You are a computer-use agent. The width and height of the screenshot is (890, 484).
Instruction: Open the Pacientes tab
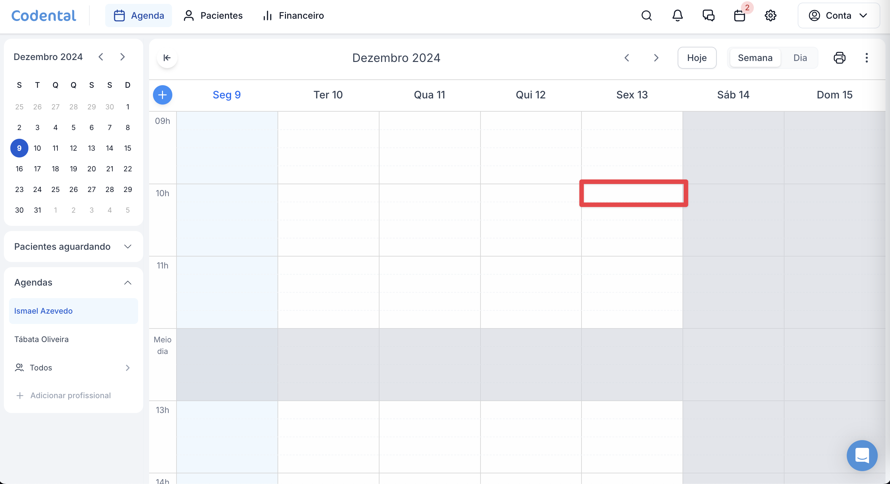pyautogui.click(x=213, y=15)
